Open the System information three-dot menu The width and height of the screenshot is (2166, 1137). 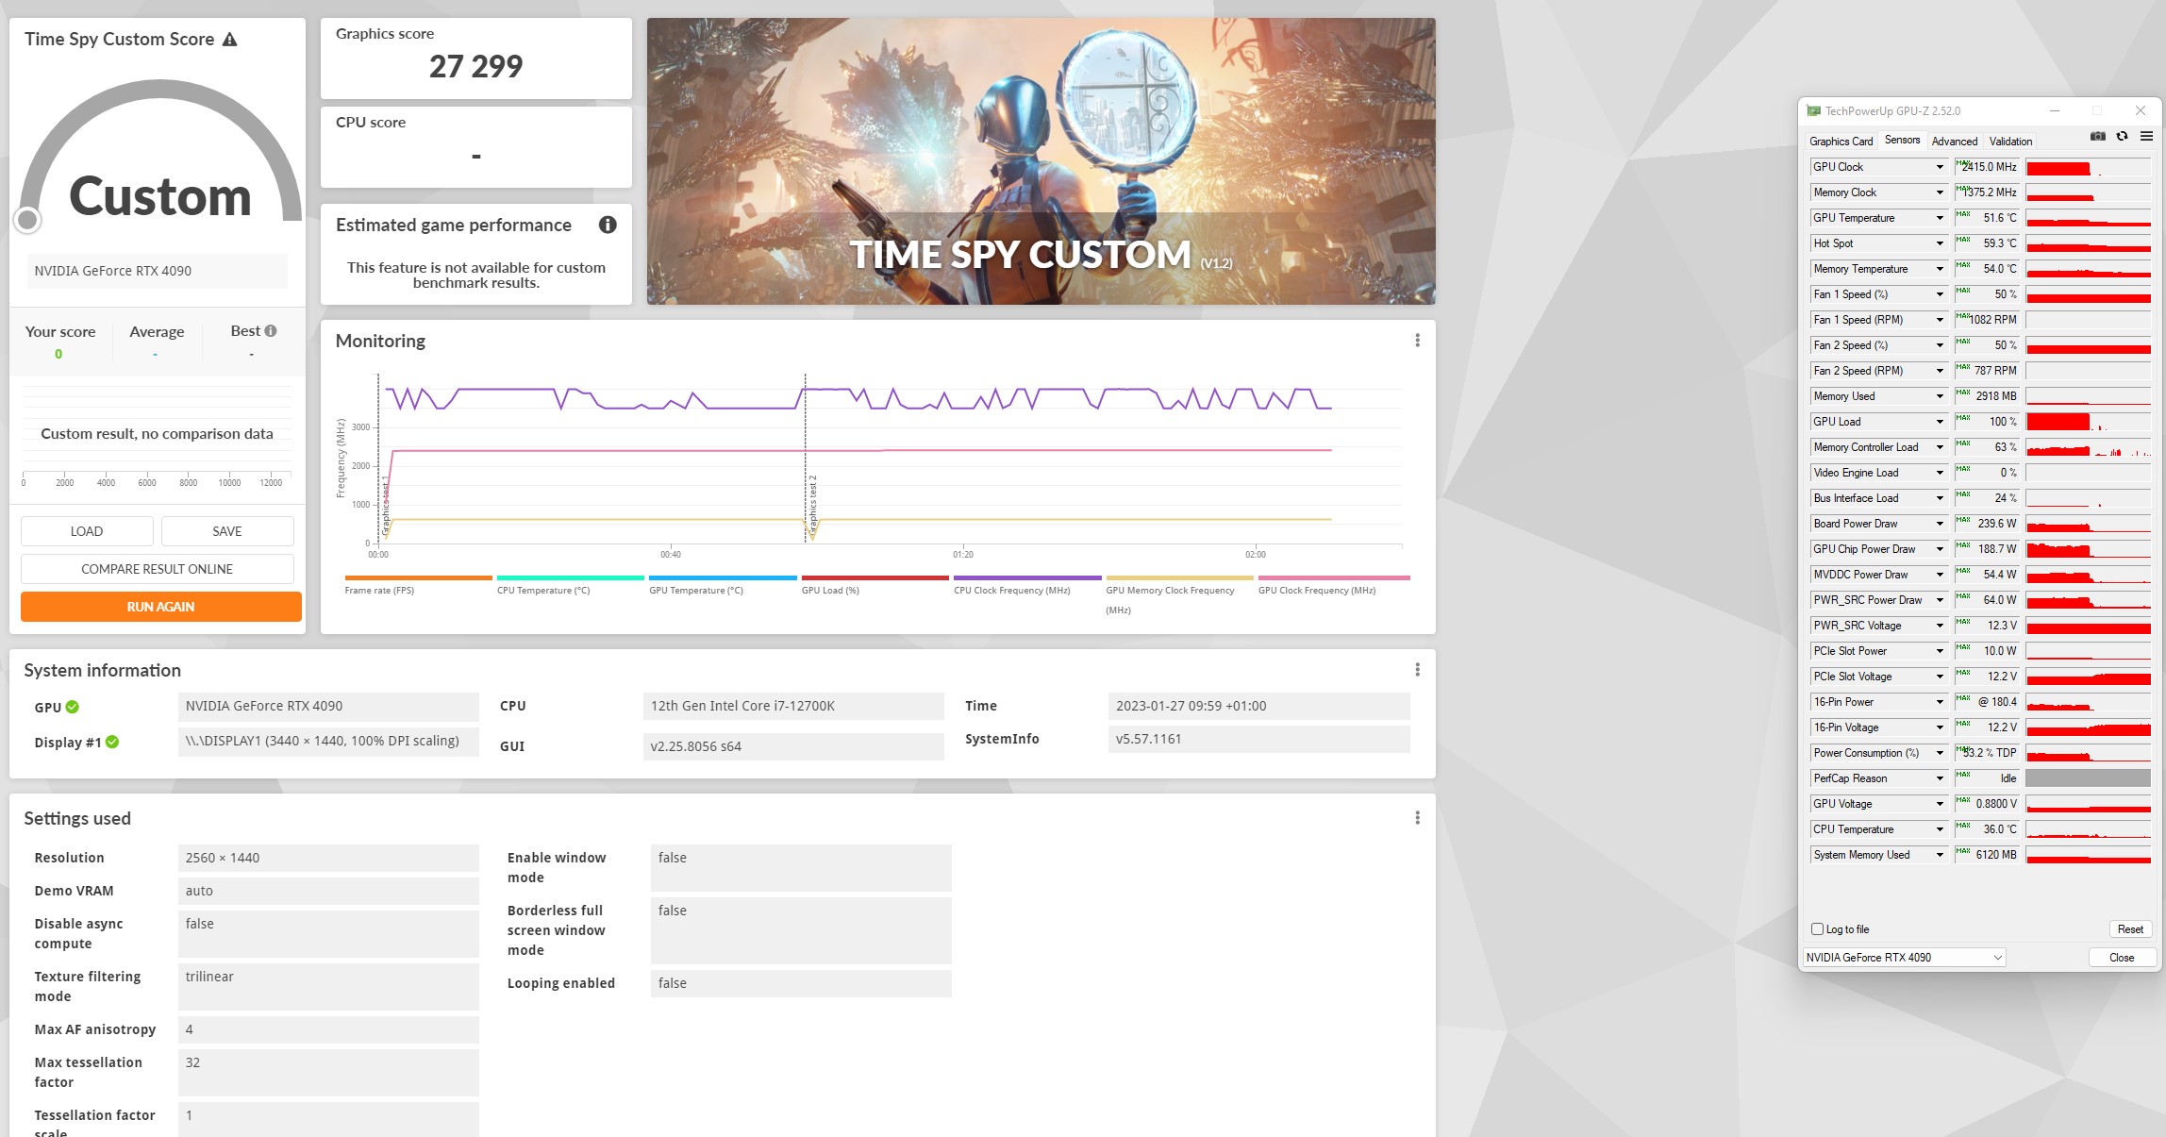1417,670
